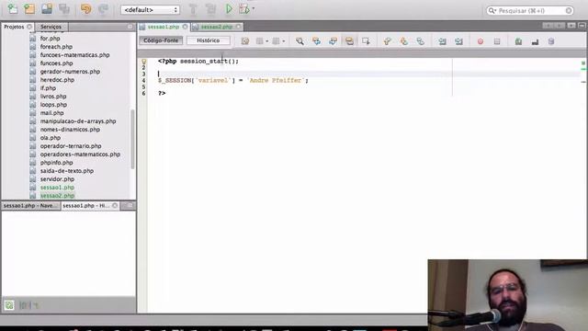This screenshot has height=331, width=588.
Task: Select funcoes-matematicas.php file
Action: tap(74, 55)
